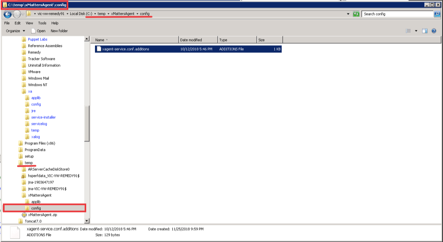443x242 pixels.
Task: Select the VMware folder in tree
Action: coord(34,72)
